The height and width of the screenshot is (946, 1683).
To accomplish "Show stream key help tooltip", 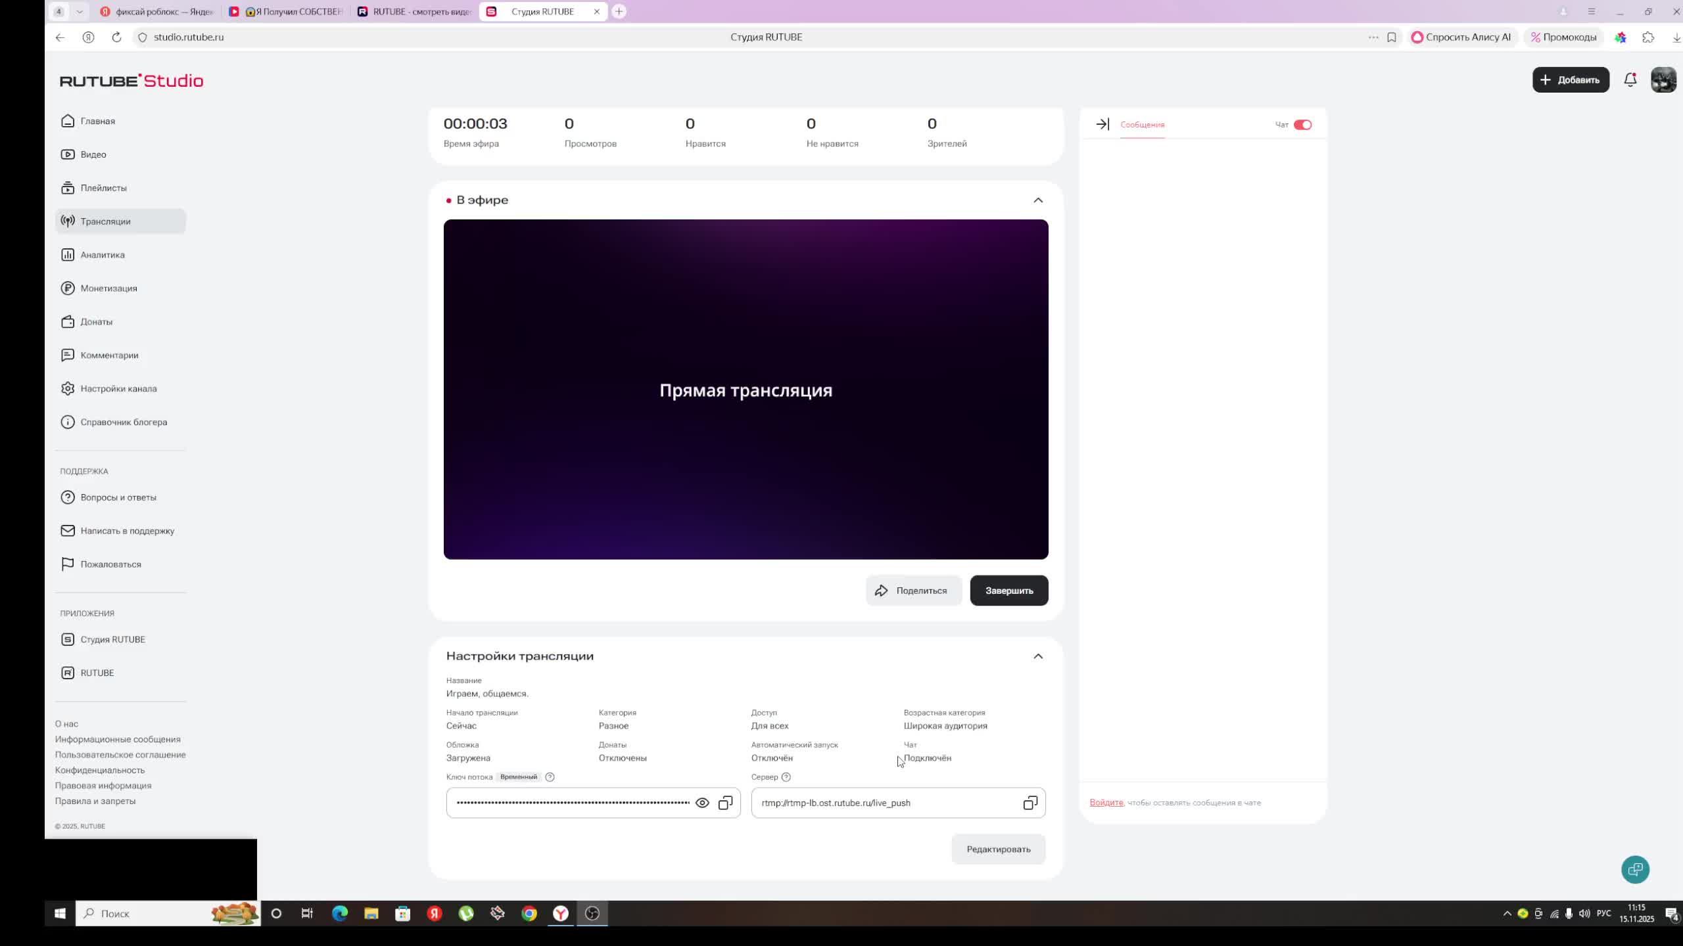I will point(550,777).
